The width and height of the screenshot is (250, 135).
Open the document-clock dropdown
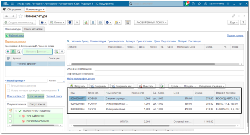point(118,23)
